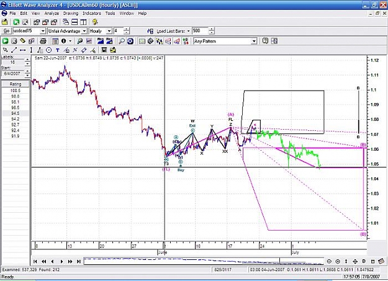This screenshot has height=281, width=388.
Task: Click the bars count input field showing 500
Action: click(x=200, y=31)
